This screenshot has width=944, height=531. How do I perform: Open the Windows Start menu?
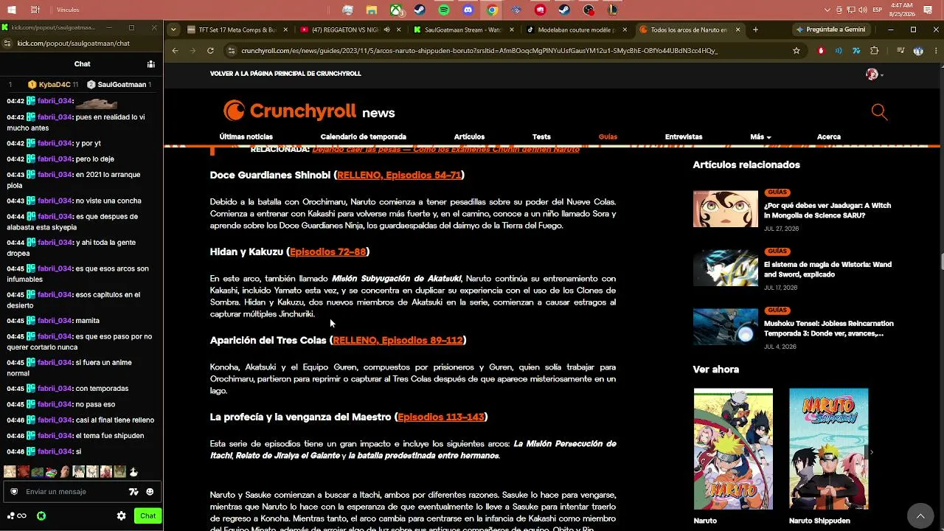click(13, 10)
